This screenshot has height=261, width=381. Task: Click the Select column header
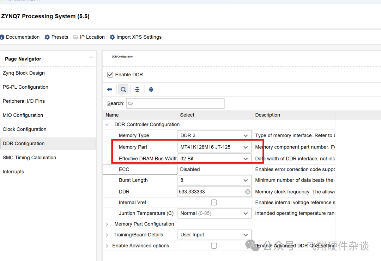(x=215, y=115)
